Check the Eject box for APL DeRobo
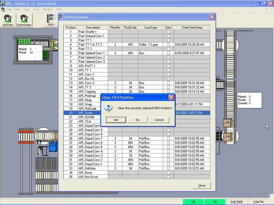The height and width of the screenshot is (205, 274). pos(168,168)
